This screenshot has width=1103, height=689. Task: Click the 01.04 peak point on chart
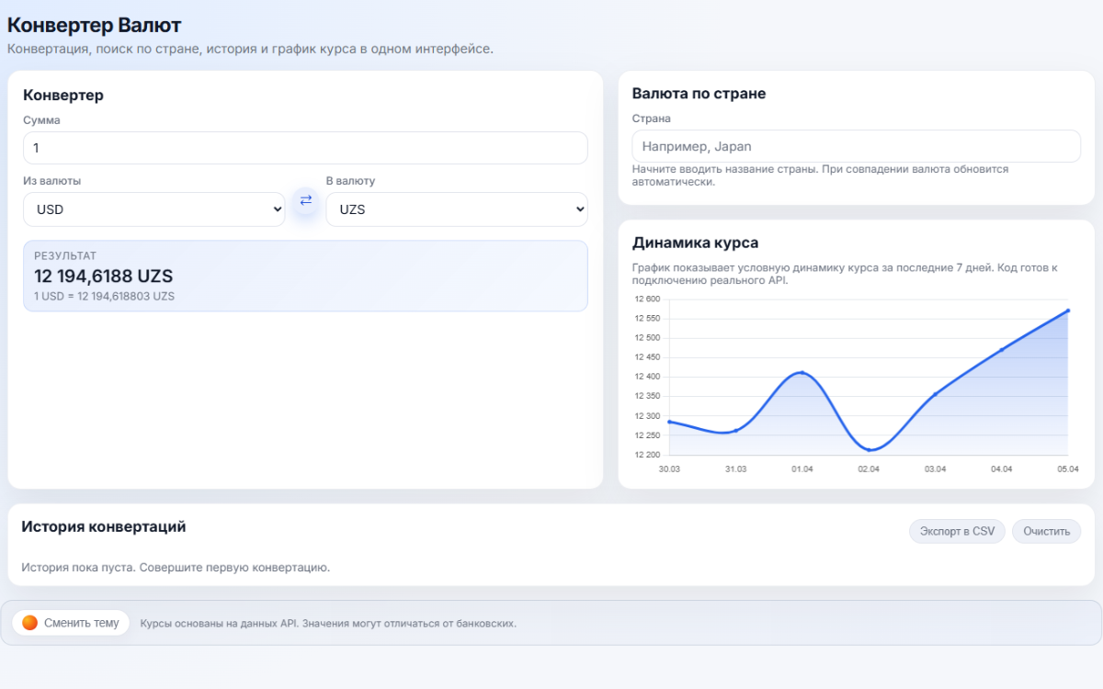pyautogui.click(x=802, y=372)
